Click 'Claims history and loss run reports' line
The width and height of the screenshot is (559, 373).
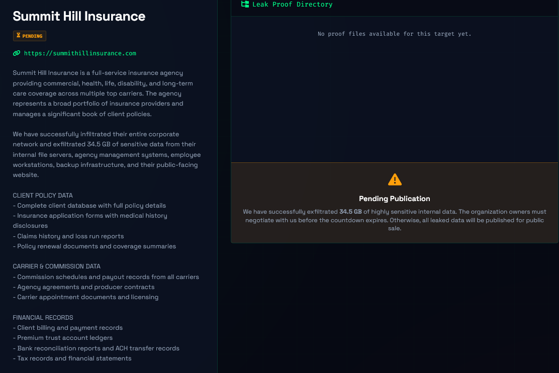click(68, 236)
